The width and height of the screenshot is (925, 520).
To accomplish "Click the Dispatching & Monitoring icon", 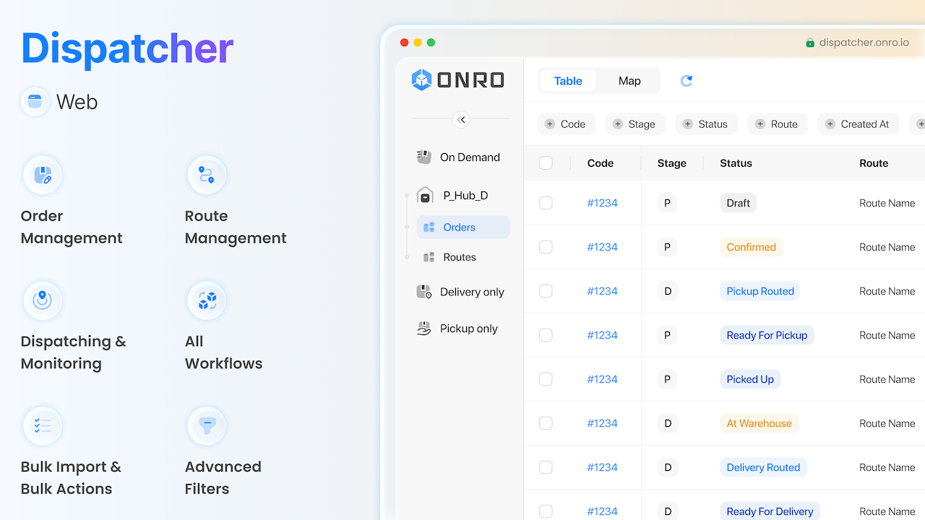I will tap(43, 300).
